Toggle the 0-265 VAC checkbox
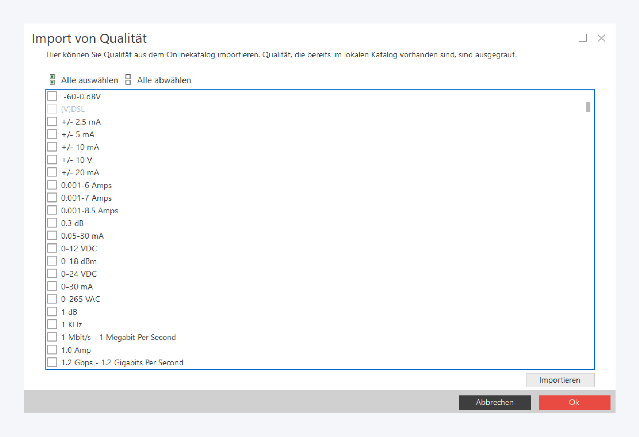 [x=52, y=299]
